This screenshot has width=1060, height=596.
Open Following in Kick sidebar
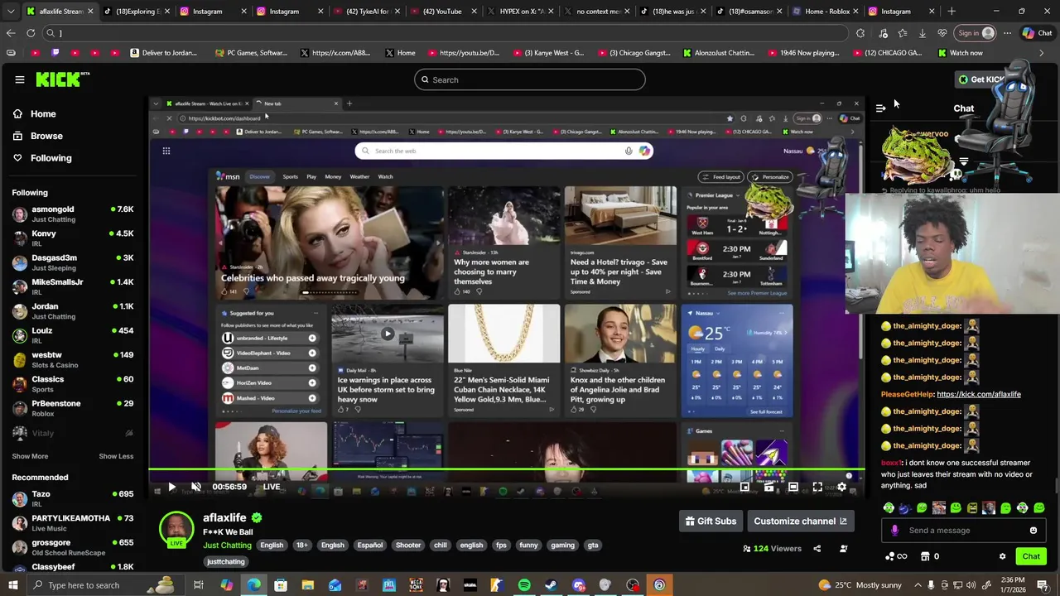[x=51, y=158]
